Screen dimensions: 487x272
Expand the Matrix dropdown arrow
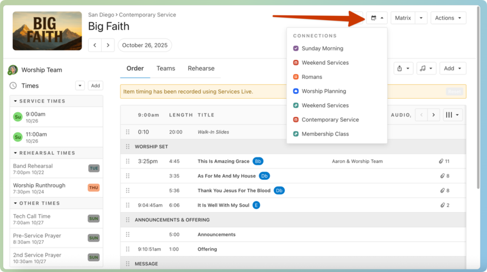coord(422,18)
